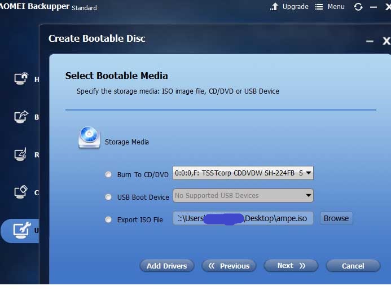
Task: Click the Add Drivers button
Action: click(x=167, y=266)
